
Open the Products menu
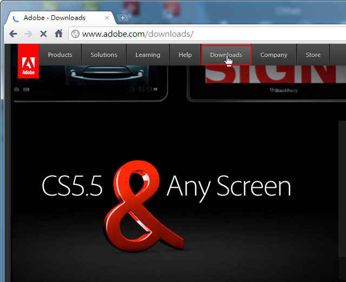tap(60, 55)
